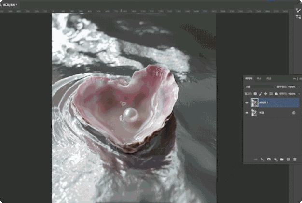
Task: Switch to the middle tab beside Layers
Action: point(259,78)
